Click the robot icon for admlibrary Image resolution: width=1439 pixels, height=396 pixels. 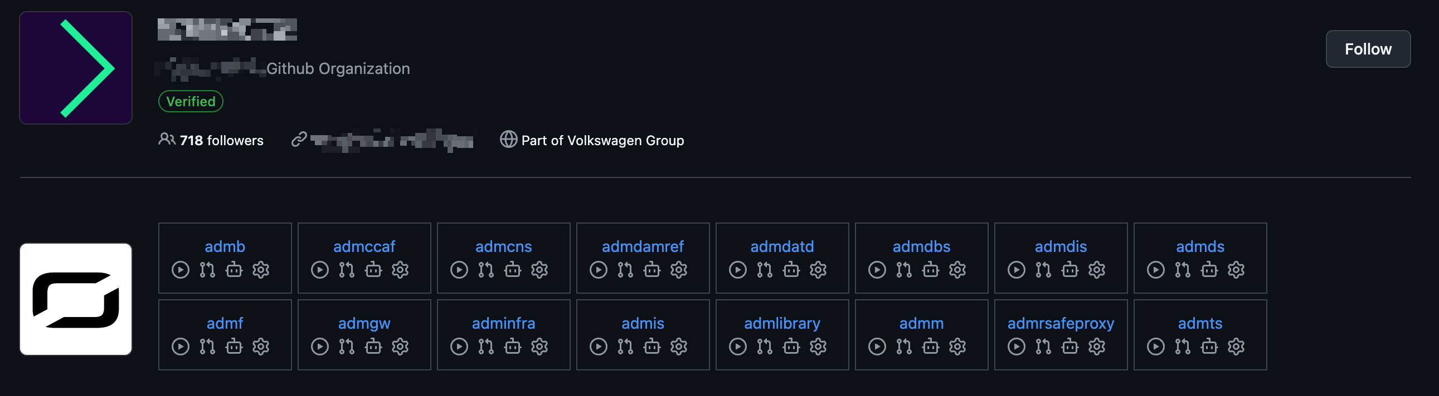791,346
